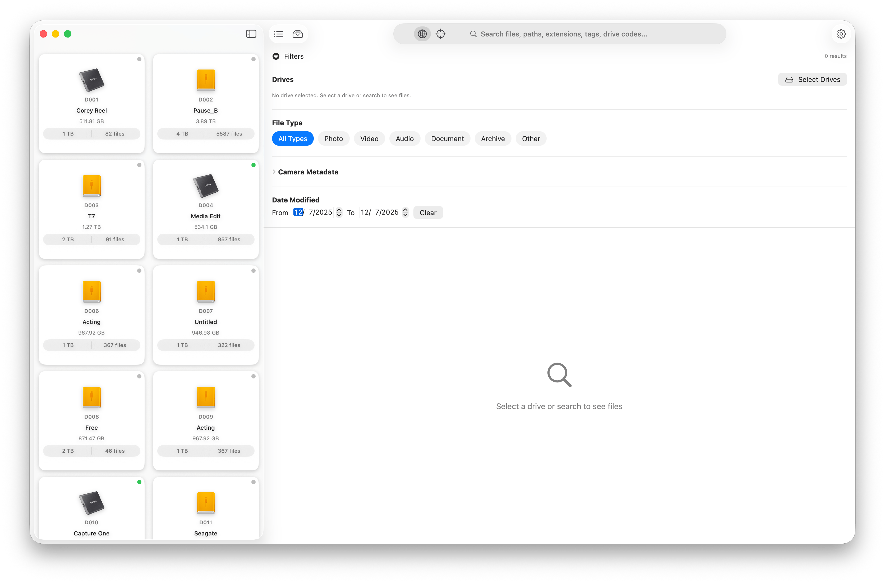
Task: Select the crosshair search scope icon
Action: tap(441, 34)
